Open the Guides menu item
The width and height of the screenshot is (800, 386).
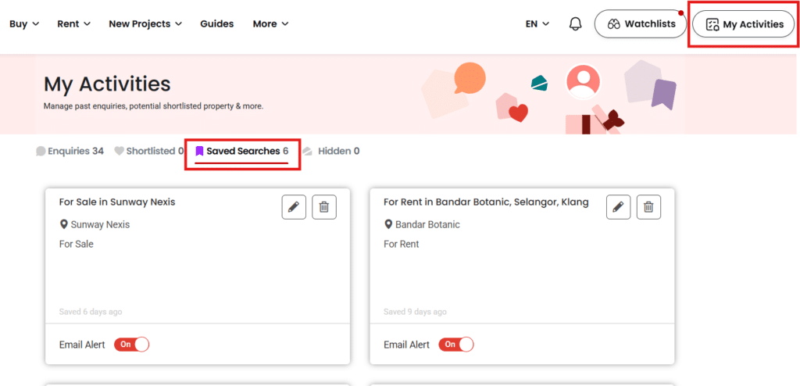click(x=217, y=24)
